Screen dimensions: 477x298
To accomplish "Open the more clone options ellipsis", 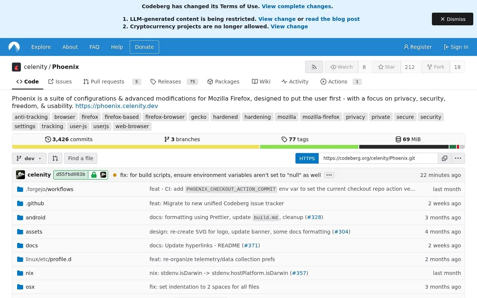I will (x=458, y=158).
